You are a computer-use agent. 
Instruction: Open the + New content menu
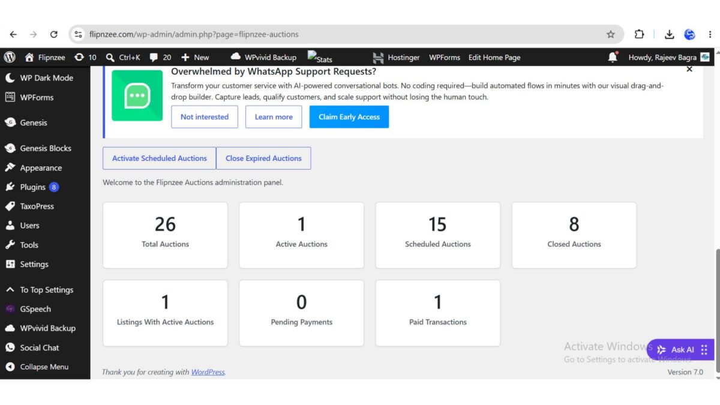pyautogui.click(x=195, y=58)
